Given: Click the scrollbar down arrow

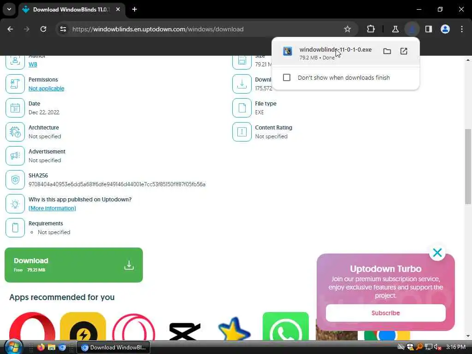Looking at the screenshot, I should pyautogui.click(x=468, y=336).
